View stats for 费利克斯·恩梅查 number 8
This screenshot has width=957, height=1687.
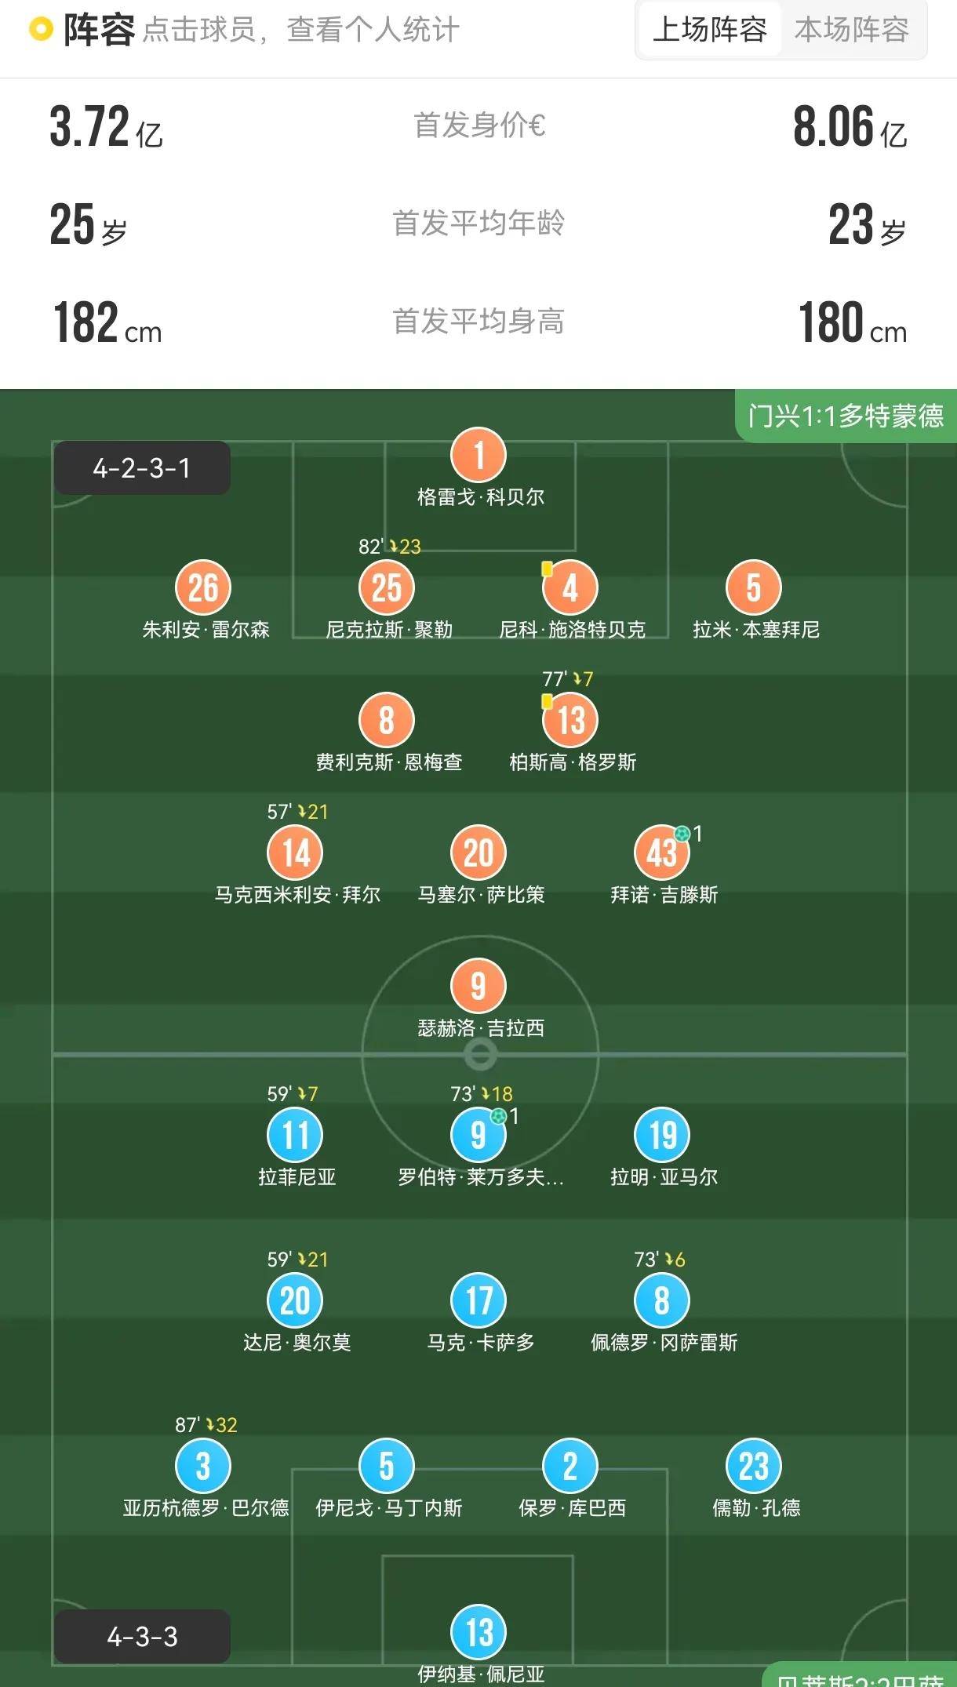tap(385, 720)
